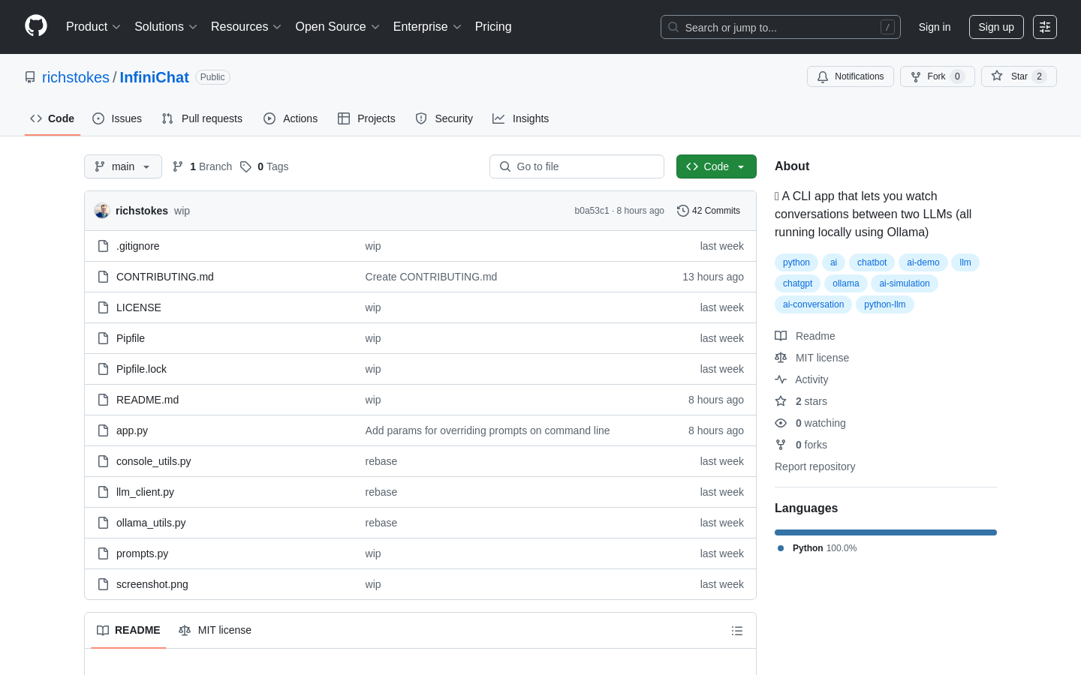
Task: Click file icon for screenshot.png
Action: click(x=104, y=584)
